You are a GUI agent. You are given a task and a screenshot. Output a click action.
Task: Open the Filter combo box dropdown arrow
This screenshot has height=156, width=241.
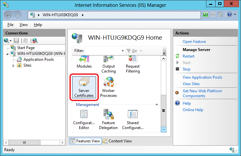(123, 51)
